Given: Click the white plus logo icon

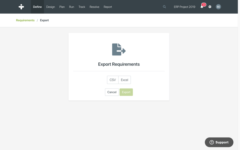Looking at the screenshot, I should pos(21,7).
